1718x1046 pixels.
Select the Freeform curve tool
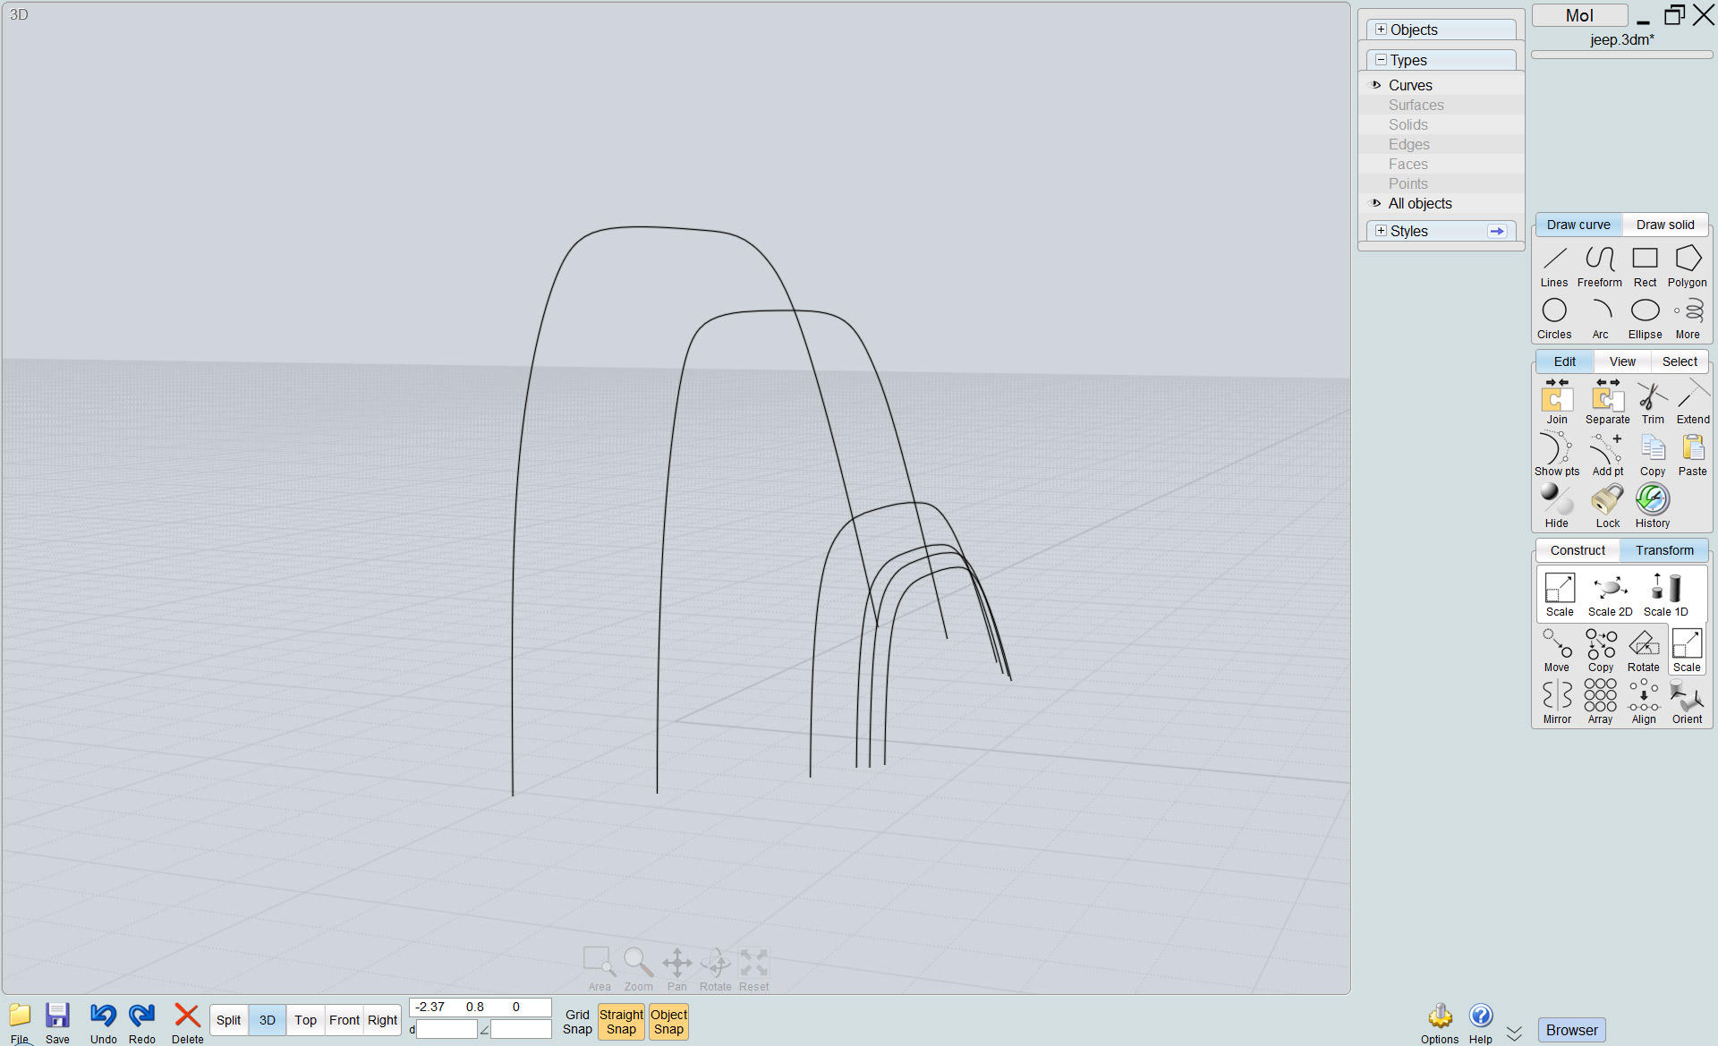tap(1599, 266)
